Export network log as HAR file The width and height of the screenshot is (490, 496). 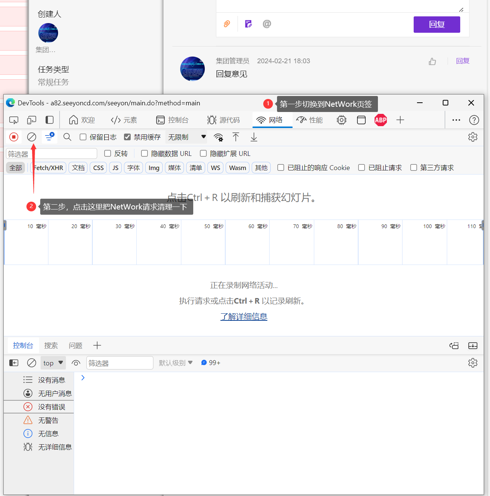coord(254,137)
